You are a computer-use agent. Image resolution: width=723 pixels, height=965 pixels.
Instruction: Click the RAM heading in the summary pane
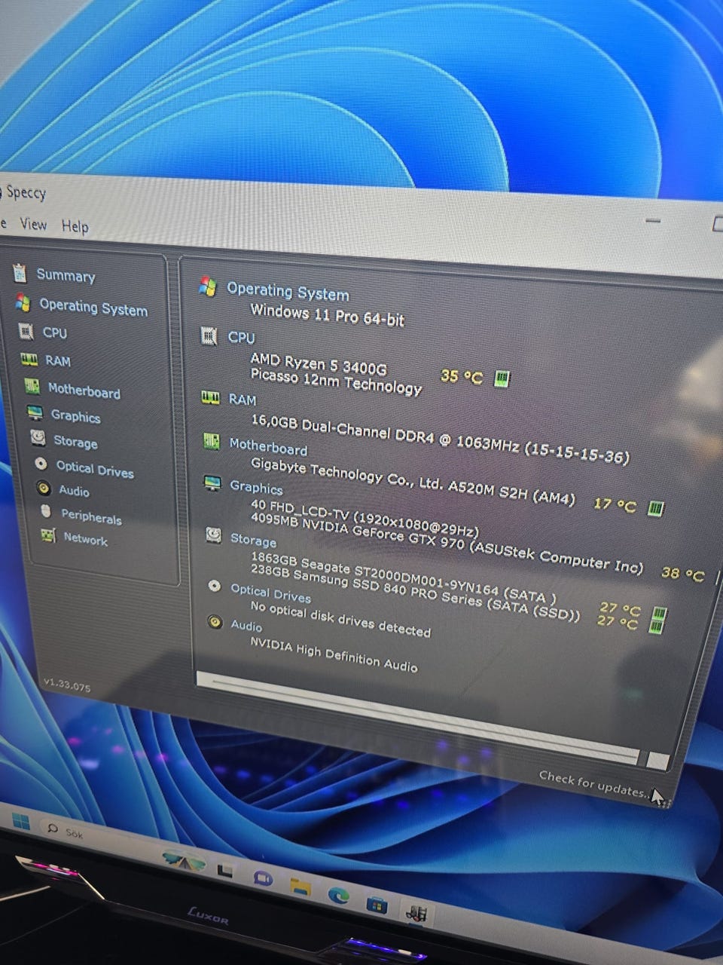243,400
